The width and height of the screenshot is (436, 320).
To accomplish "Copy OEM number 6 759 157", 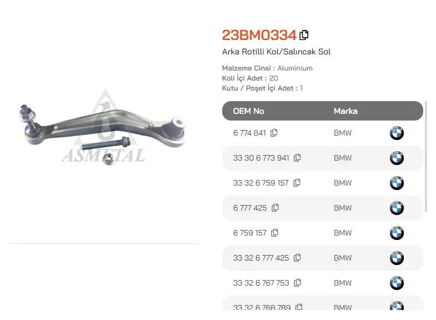I will click(x=275, y=233).
